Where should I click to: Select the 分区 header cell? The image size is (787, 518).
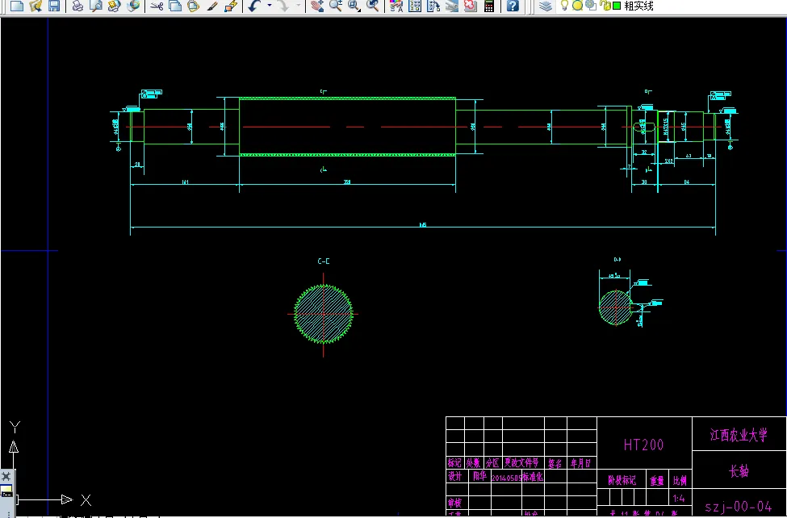(492, 463)
